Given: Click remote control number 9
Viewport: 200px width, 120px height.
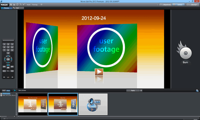Looking at the screenshot, I should tap(12, 50).
